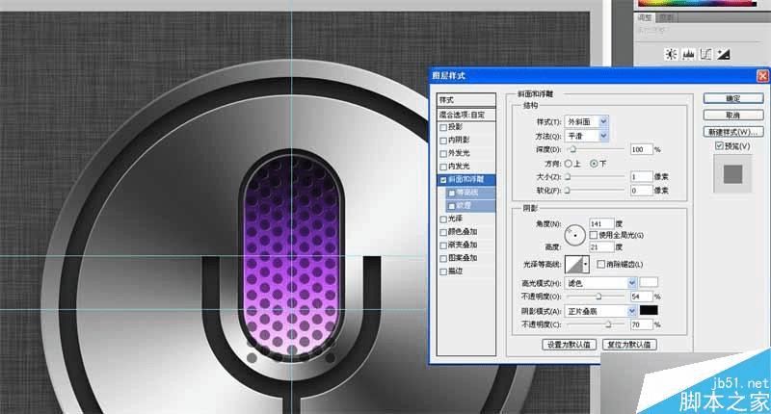Viewport: 771px width, 414px height.
Task: Toggle the 预览 preview checkbox
Action: [x=719, y=145]
